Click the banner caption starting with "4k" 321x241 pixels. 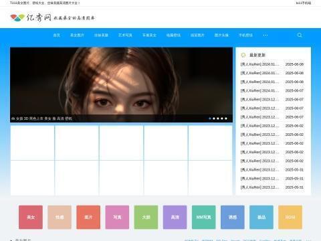pyautogui.click(x=41, y=118)
